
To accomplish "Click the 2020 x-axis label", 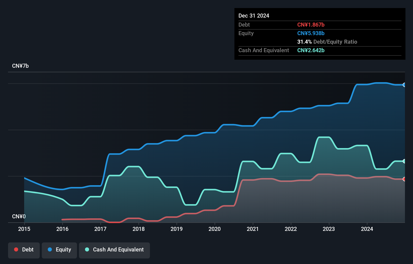I will point(215,229).
